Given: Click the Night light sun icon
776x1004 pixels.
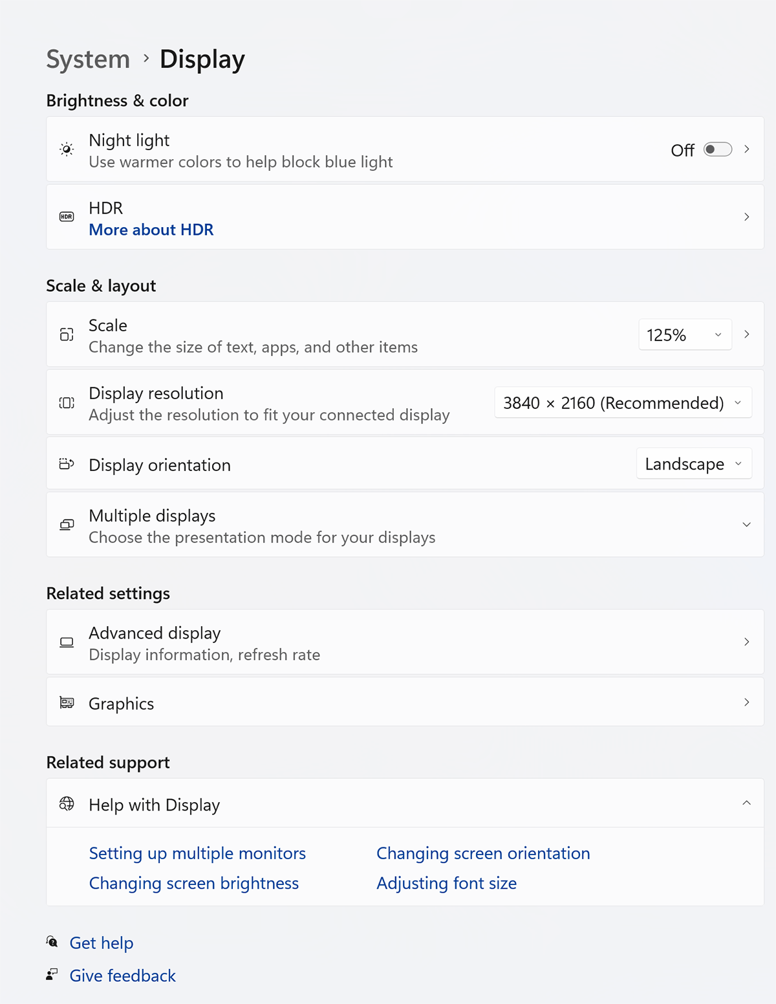Looking at the screenshot, I should coord(67,149).
